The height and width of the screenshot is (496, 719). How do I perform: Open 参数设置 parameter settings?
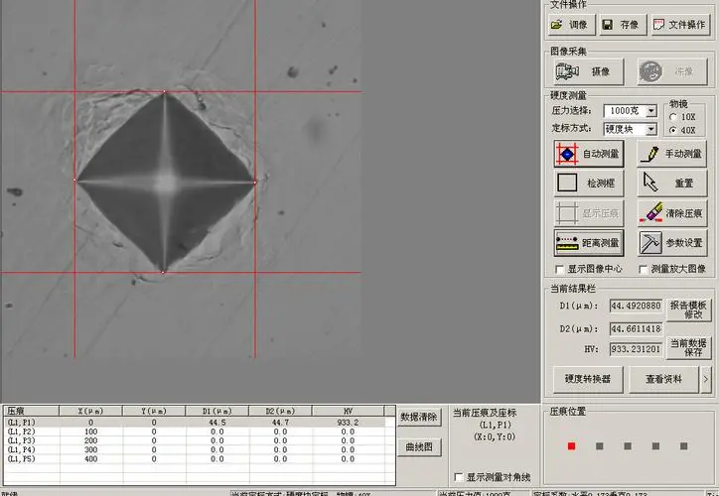pos(672,243)
